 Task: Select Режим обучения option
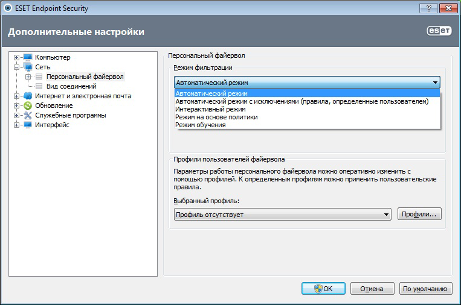pos(308,125)
